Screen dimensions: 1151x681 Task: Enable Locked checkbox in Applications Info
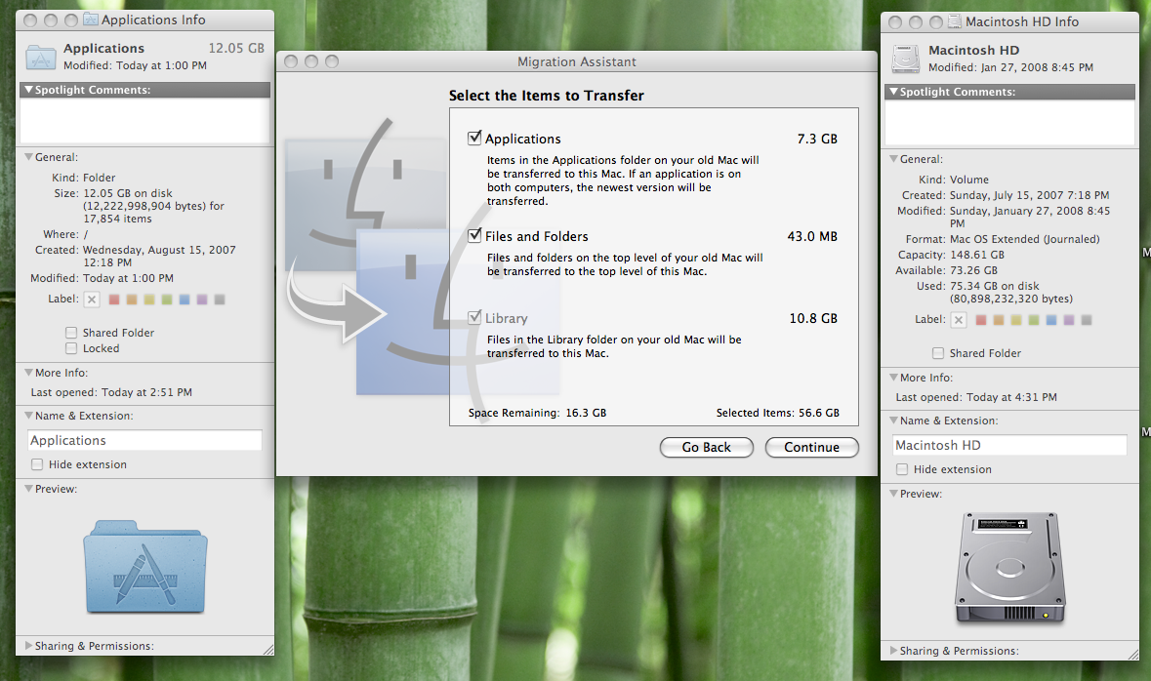[x=71, y=348]
